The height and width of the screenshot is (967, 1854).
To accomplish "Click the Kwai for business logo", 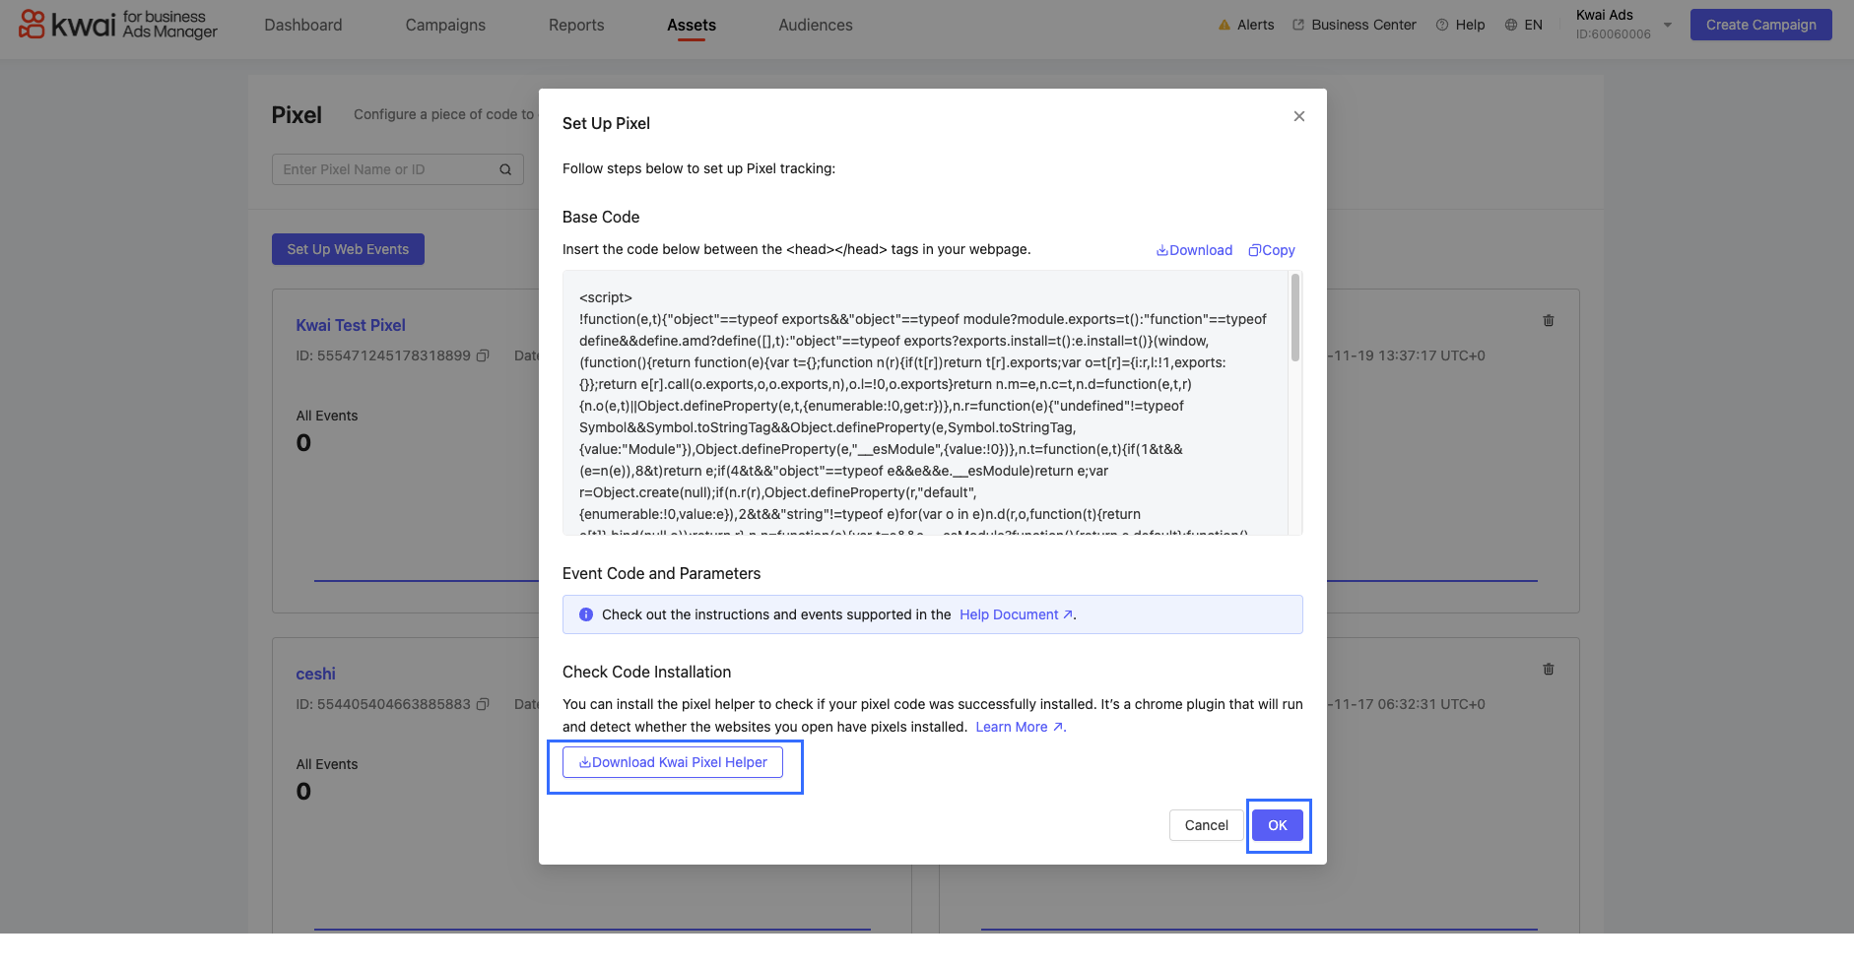I will [118, 25].
